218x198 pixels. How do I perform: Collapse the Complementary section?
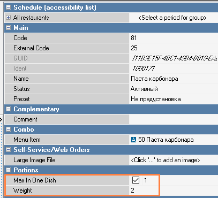point(8,109)
